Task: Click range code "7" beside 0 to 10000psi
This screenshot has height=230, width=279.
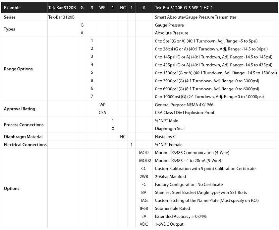Action: pos(92,96)
